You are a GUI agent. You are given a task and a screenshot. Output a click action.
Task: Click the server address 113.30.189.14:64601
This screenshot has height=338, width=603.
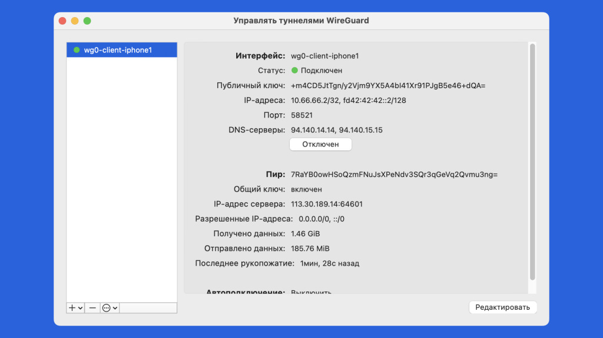click(326, 204)
